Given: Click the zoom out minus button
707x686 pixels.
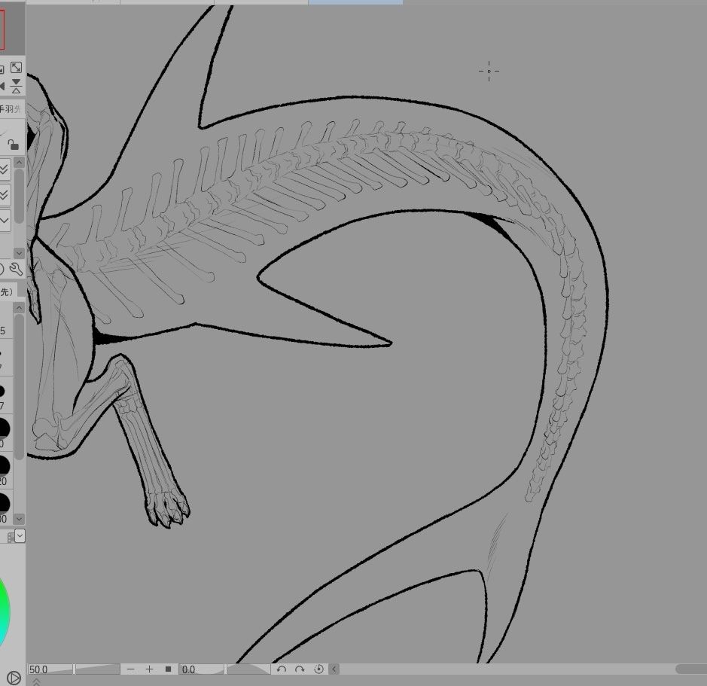Looking at the screenshot, I should (131, 669).
